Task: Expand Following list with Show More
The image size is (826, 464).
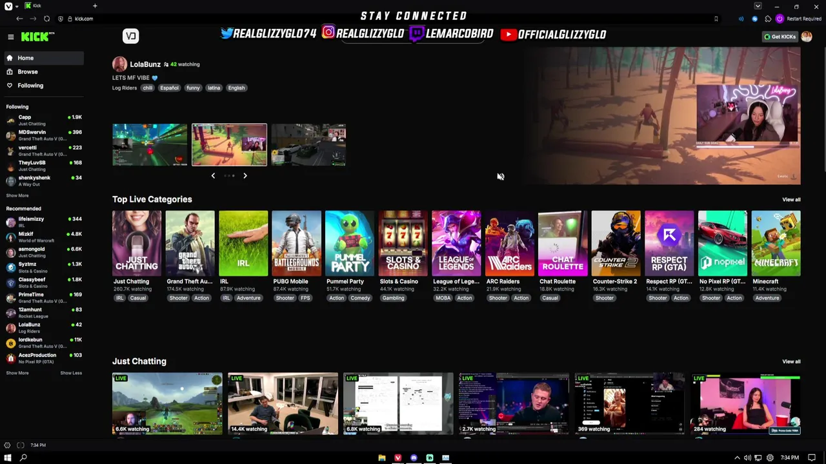Action: point(17,195)
